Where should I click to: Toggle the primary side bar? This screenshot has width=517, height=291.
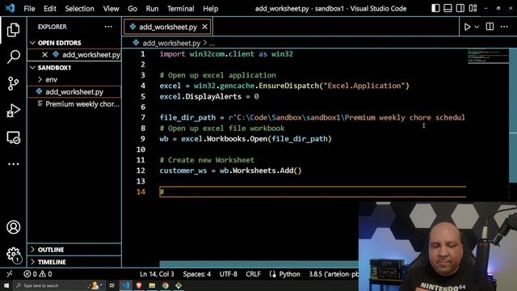(435, 8)
